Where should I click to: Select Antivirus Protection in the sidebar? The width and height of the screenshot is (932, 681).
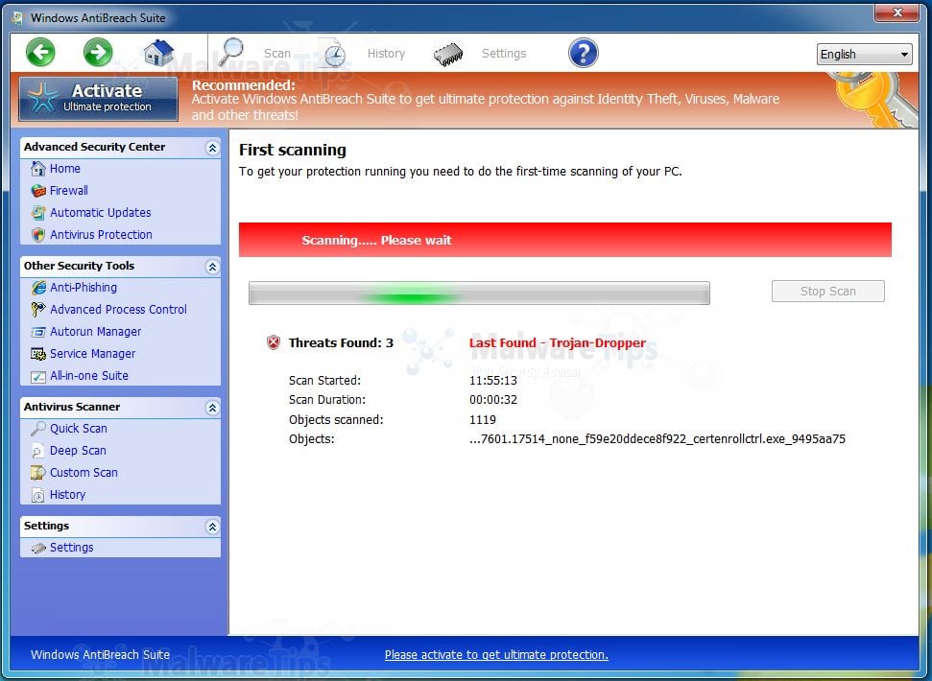(x=101, y=235)
